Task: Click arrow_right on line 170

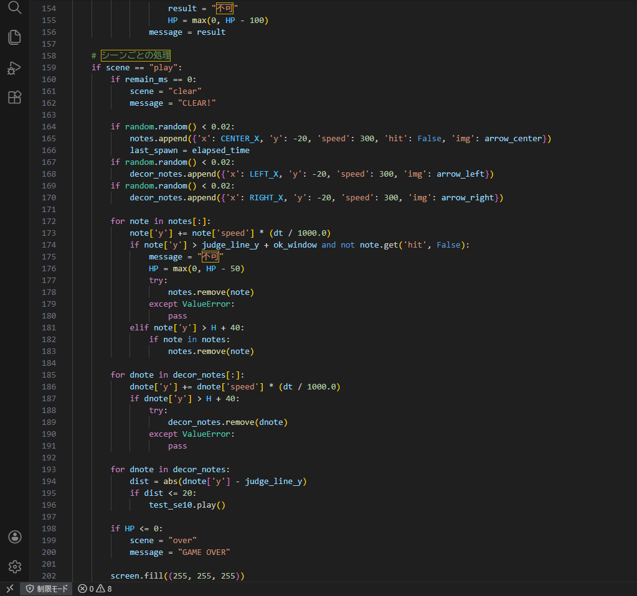Action: 469,197
